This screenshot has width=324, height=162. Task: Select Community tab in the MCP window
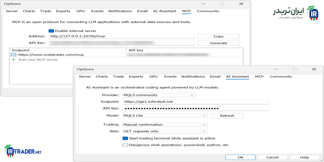point(208,11)
